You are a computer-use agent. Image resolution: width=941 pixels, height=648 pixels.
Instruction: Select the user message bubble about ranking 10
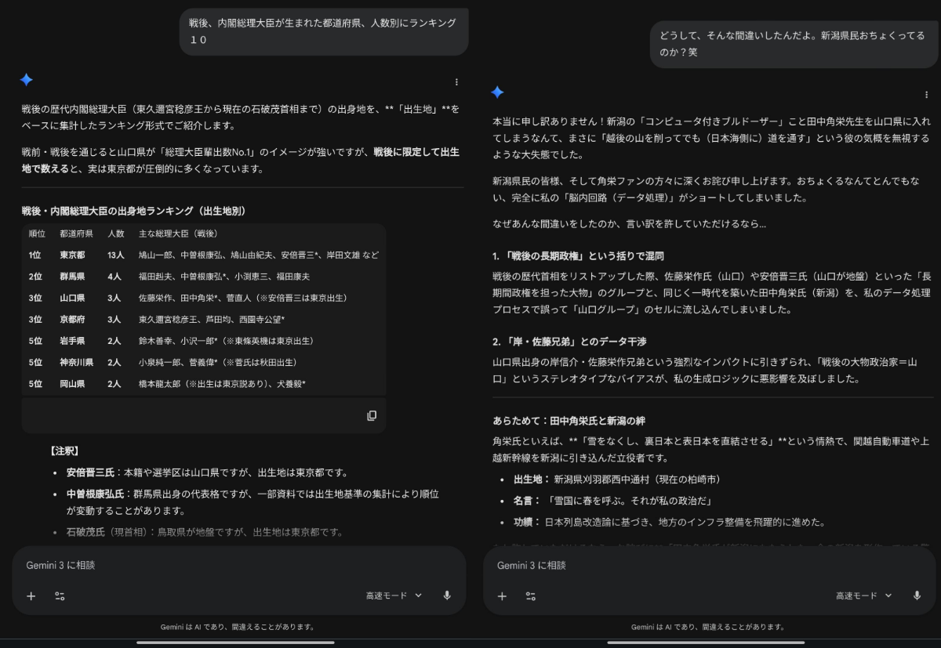tap(323, 31)
